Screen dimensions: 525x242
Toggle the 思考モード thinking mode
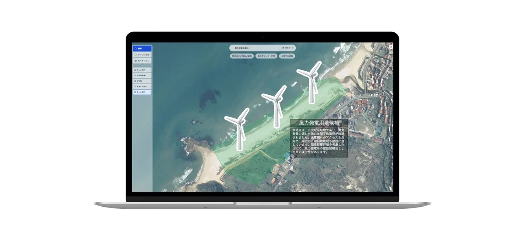pyautogui.click(x=290, y=48)
